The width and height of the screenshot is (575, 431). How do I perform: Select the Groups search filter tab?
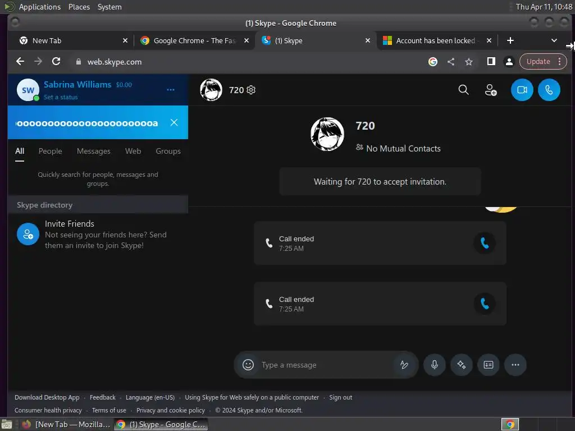(x=168, y=151)
